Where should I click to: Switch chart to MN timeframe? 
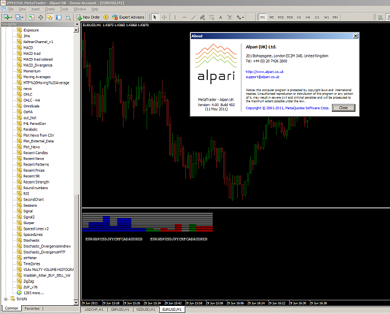point(335,17)
